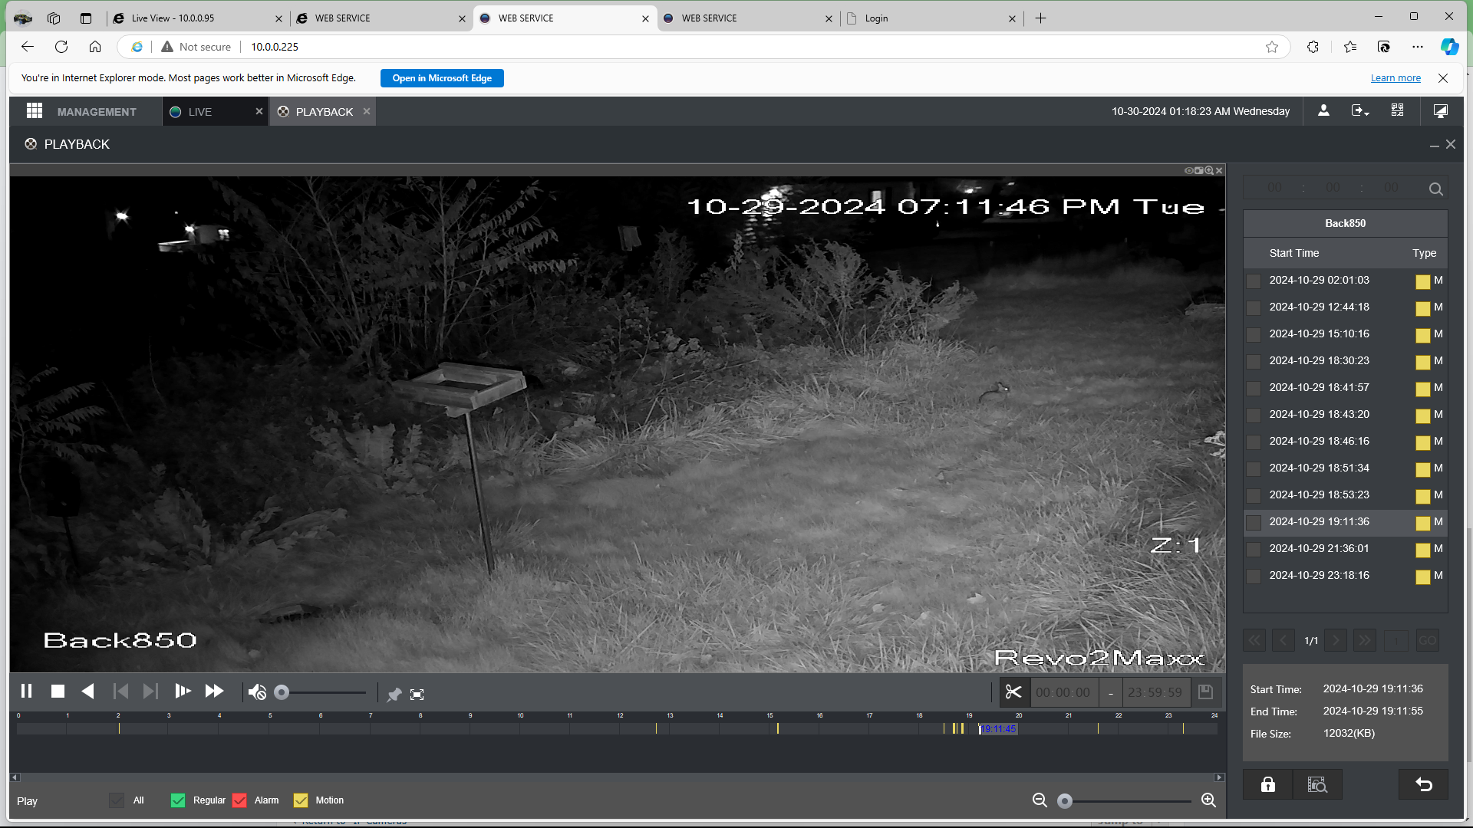This screenshot has width=1473, height=828.
Task: Toggle the All record type checkbox
Action: point(117,800)
